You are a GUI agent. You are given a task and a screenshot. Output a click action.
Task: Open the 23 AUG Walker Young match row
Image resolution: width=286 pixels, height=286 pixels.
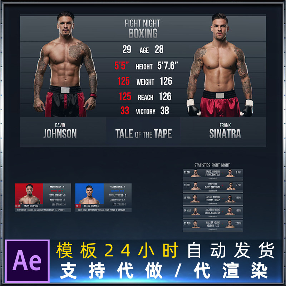point(213,225)
